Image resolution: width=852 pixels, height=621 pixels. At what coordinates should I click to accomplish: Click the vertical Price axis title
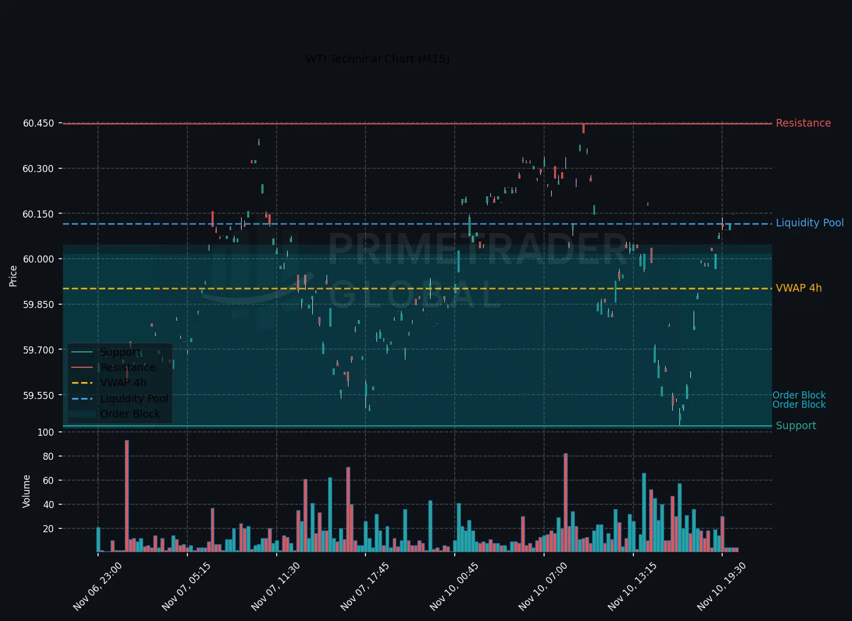pos(13,276)
